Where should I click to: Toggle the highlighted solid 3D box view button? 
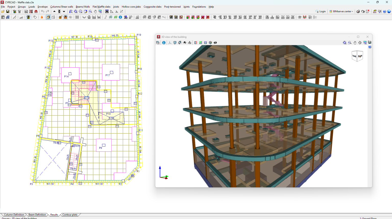click(48, 17)
